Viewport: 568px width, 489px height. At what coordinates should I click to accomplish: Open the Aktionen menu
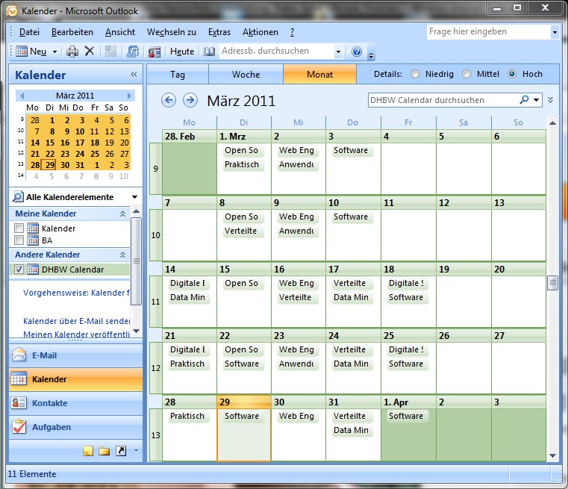click(x=260, y=32)
